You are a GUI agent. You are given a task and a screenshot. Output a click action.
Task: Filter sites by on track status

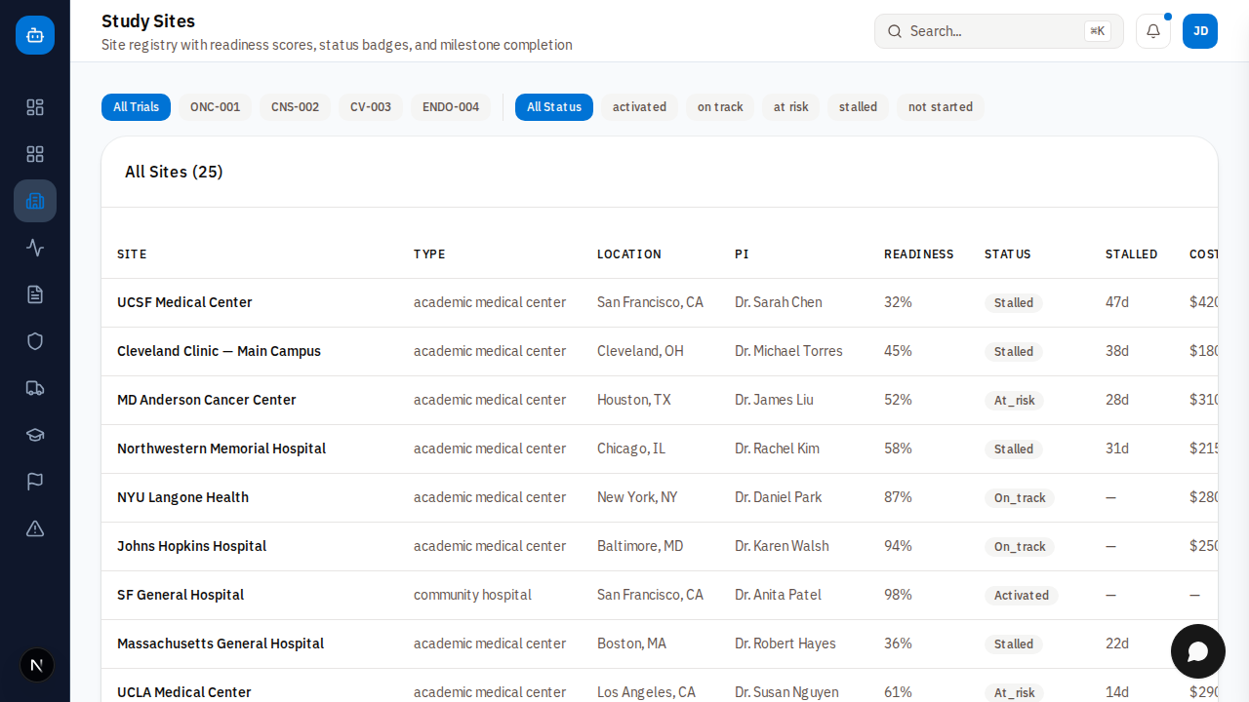[x=720, y=107]
